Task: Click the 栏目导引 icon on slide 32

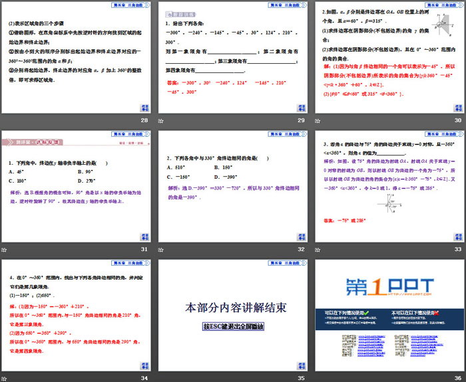Action: pyautogui.click(x=302, y=237)
